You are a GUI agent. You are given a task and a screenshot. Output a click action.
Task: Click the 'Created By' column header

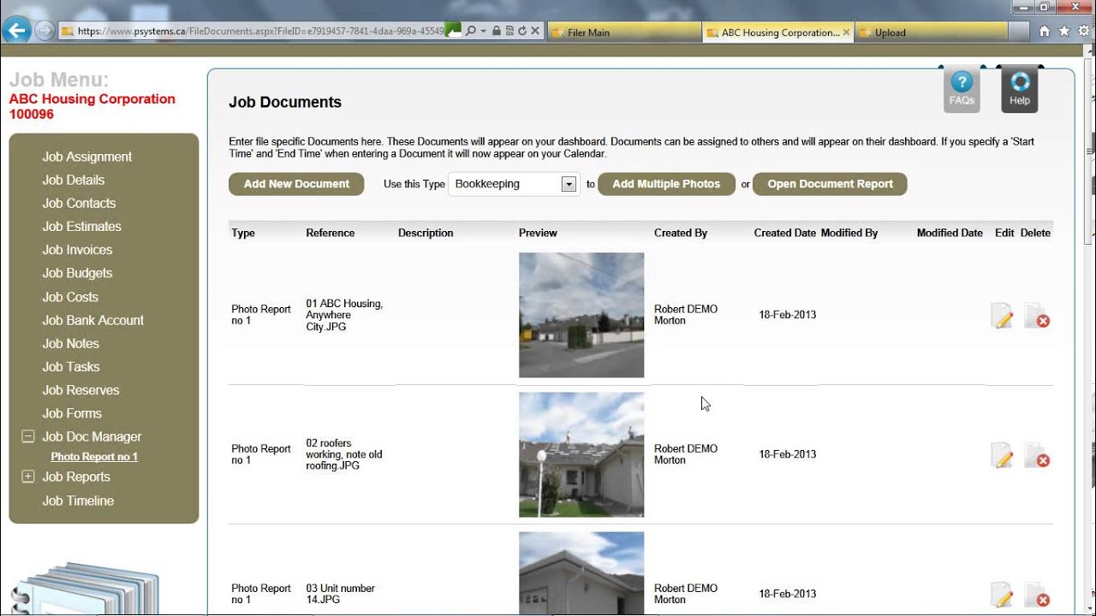click(681, 233)
